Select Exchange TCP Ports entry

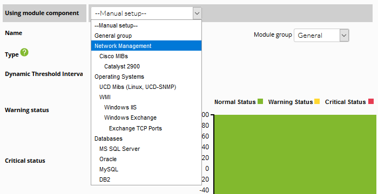(146, 128)
